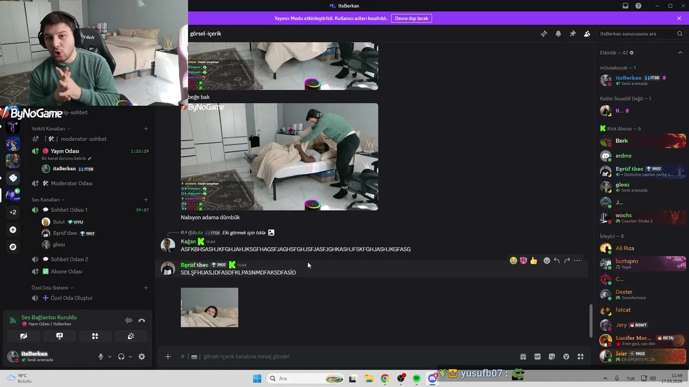Dismiss the Streamer Mode purple banner
Viewport: 689px width, 387px height.
(679, 18)
